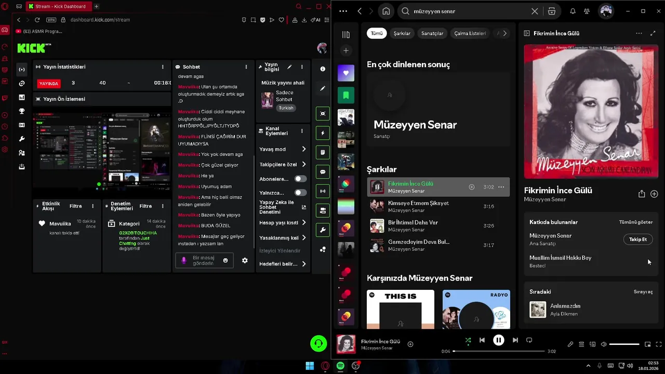
Task: Open the Müzeyyen Senar artist top result
Action: (x=438, y=110)
